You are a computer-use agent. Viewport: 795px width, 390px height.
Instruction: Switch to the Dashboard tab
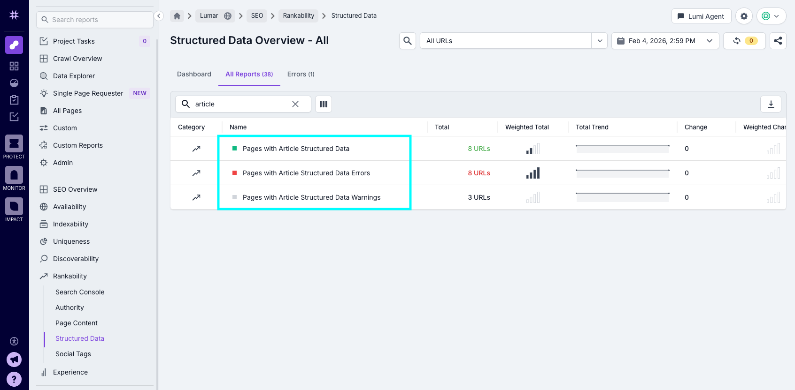194,74
